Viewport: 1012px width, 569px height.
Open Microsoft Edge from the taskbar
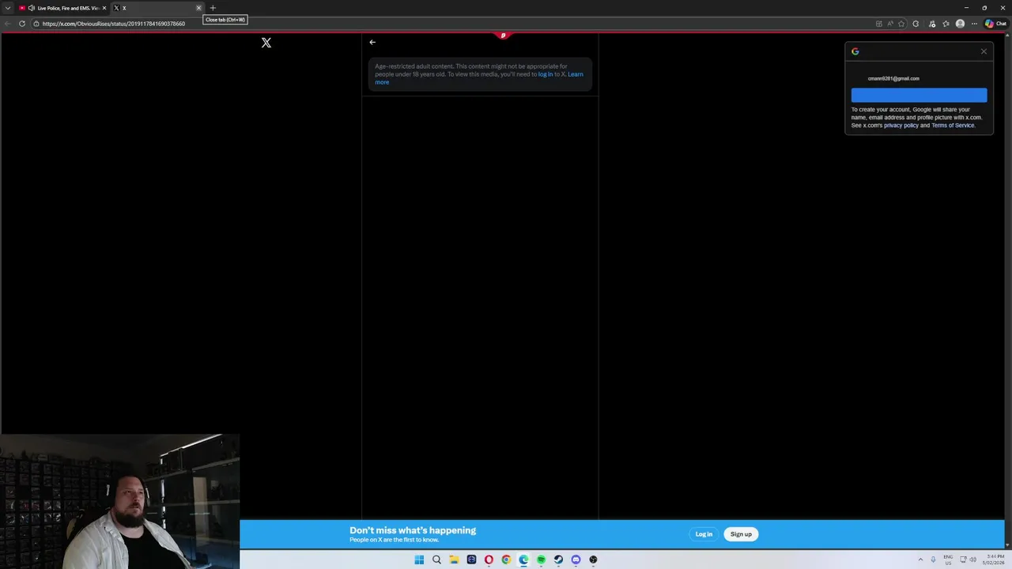pyautogui.click(x=523, y=560)
